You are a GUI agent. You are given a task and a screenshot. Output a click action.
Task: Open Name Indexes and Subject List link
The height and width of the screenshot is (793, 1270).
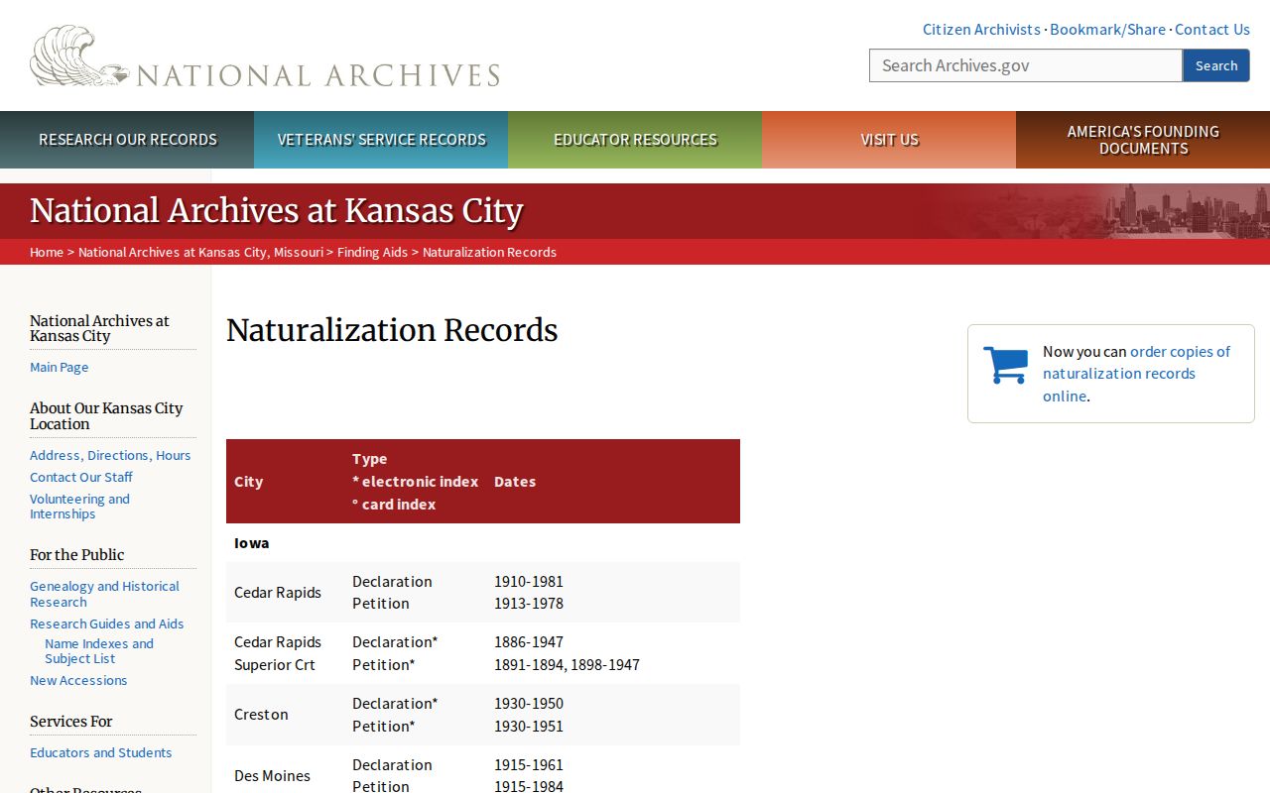tap(99, 651)
